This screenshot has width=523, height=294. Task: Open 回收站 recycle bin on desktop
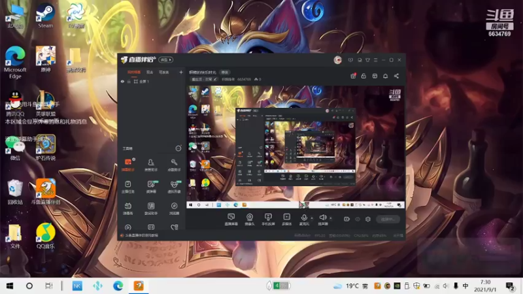pos(15,192)
